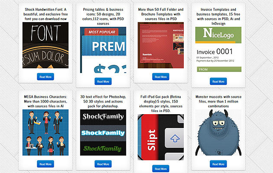Click the blue monster mascot image
This screenshot has height=173, width=273.
[x=218, y=132]
